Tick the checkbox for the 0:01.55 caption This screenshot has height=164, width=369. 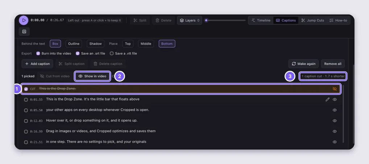[26, 99]
